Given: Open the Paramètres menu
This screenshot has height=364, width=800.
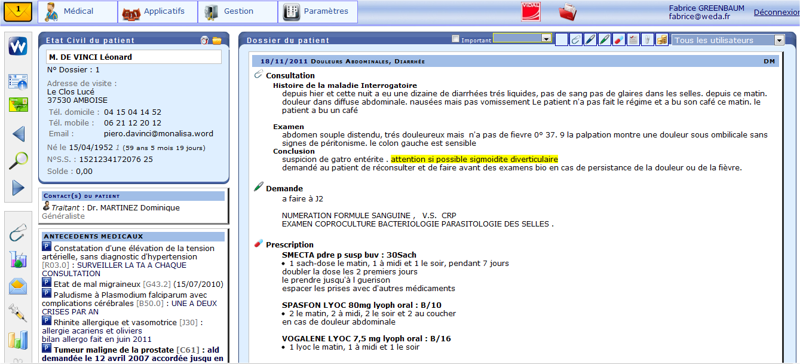Looking at the screenshot, I should pyautogui.click(x=317, y=11).
